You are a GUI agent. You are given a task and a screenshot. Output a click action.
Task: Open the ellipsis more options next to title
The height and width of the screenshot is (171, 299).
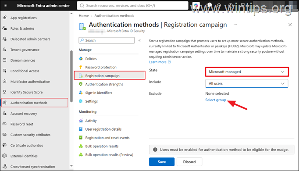(235, 25)
